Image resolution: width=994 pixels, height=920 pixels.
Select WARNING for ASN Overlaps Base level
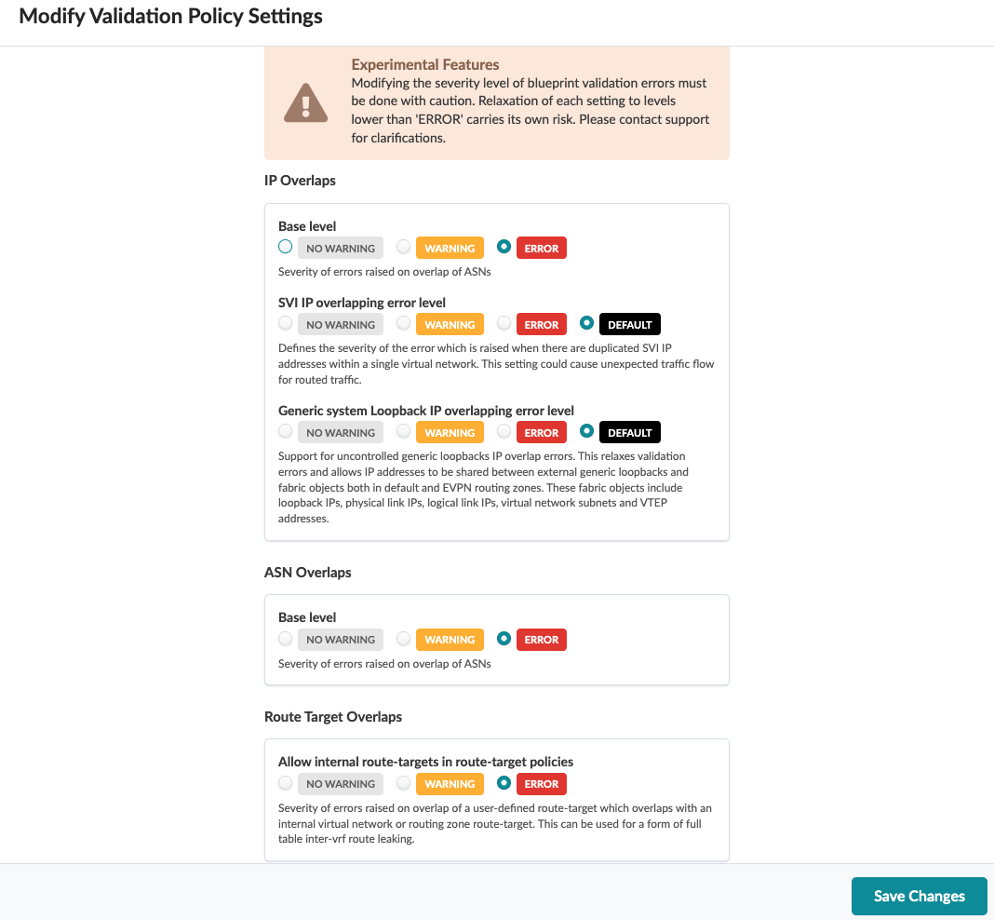pos(403,639)
